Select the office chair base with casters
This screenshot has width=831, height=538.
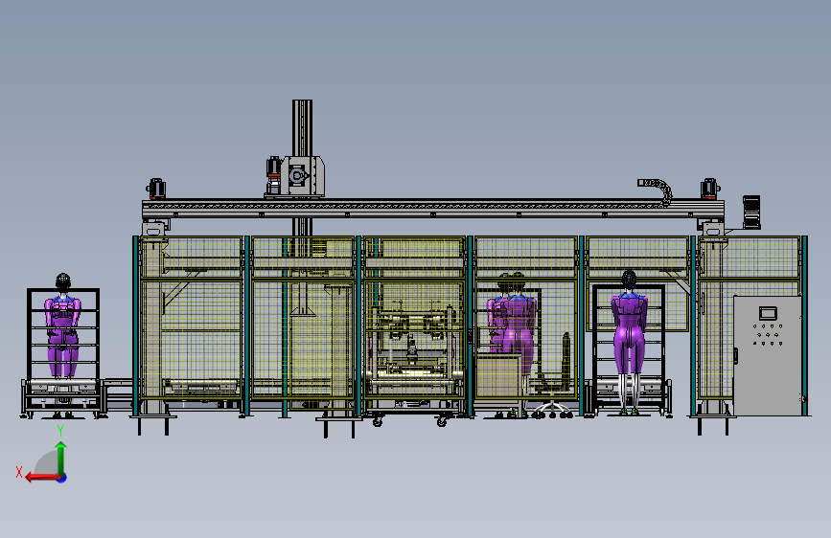[x=552, y=411]
